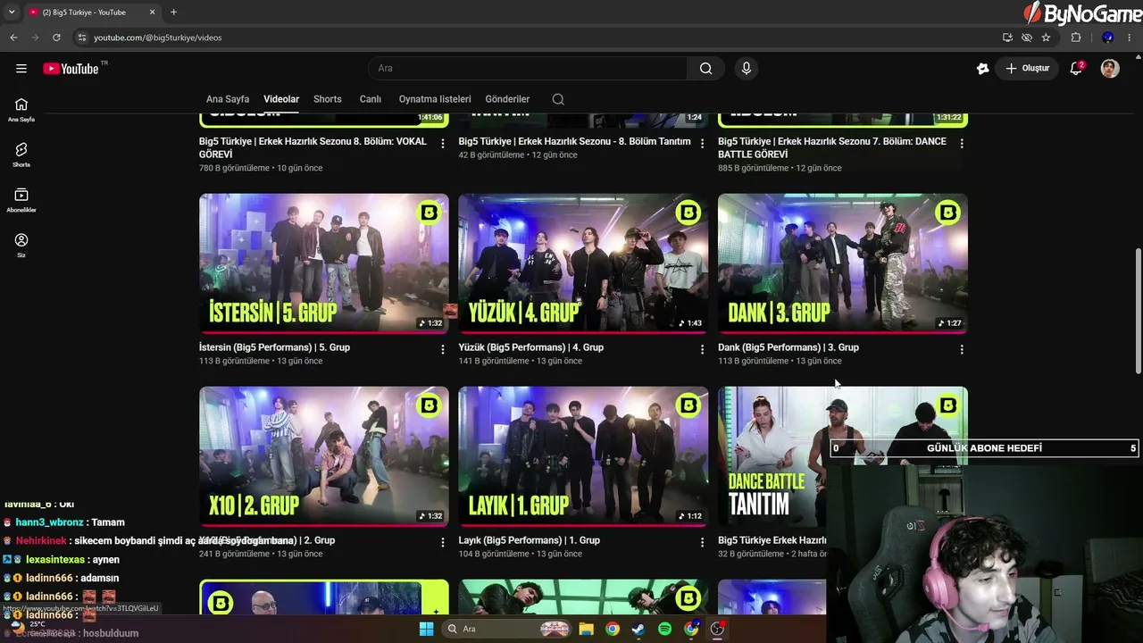The image size is (1143, 643).
Task: Open notifications bell
Action: click(1076, 69)
